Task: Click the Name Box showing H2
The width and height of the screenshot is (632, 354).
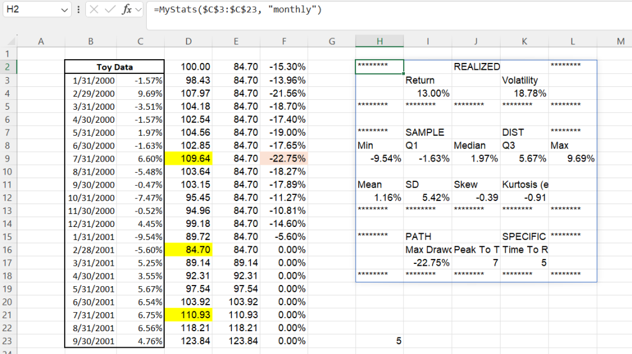Action: [x=31, y=10]
